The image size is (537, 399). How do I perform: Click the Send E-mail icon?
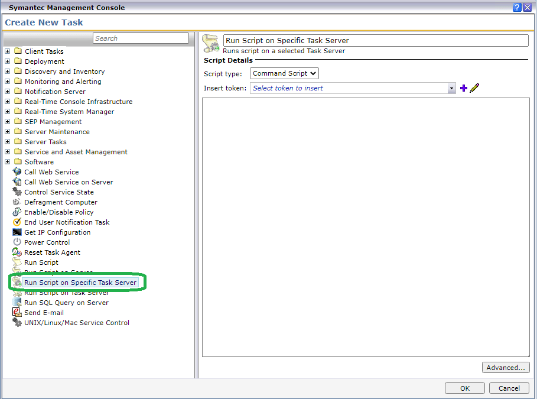(x=17, y=313)
